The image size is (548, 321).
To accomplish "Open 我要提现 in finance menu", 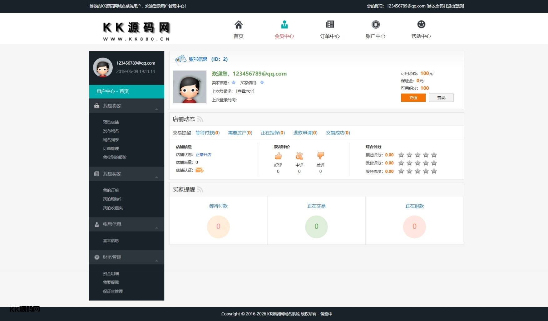I will click(111, 283).
